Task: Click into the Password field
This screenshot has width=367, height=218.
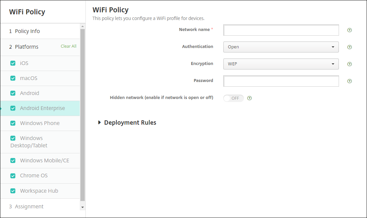Action: coord(281,81)
